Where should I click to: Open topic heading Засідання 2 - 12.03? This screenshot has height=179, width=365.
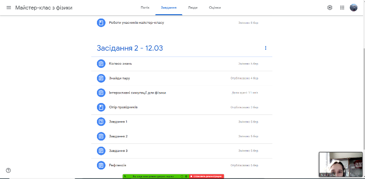(x=130, y=48)
